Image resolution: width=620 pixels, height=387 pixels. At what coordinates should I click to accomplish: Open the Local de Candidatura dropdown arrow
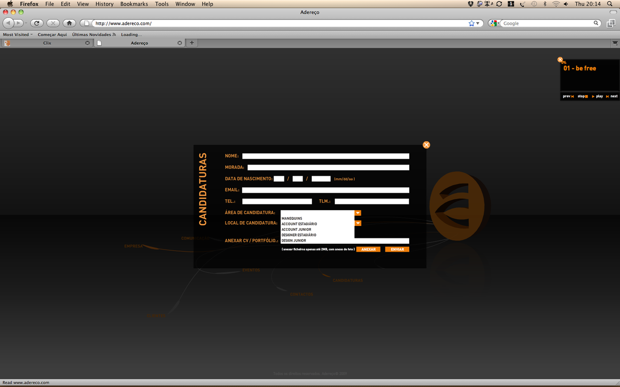[x=358, y=223]
